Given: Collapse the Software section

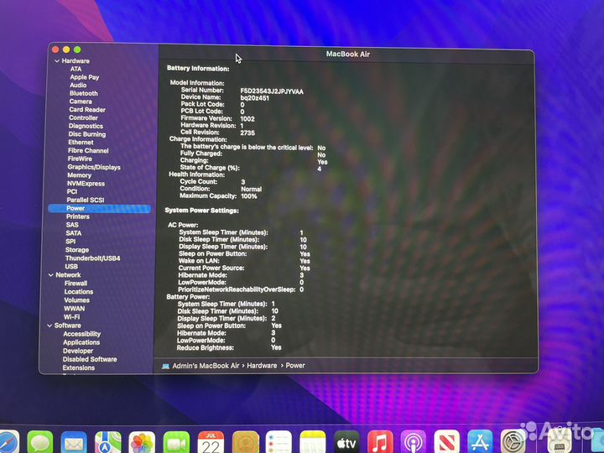Looking at the screenshot, I should tap(49, 325).
